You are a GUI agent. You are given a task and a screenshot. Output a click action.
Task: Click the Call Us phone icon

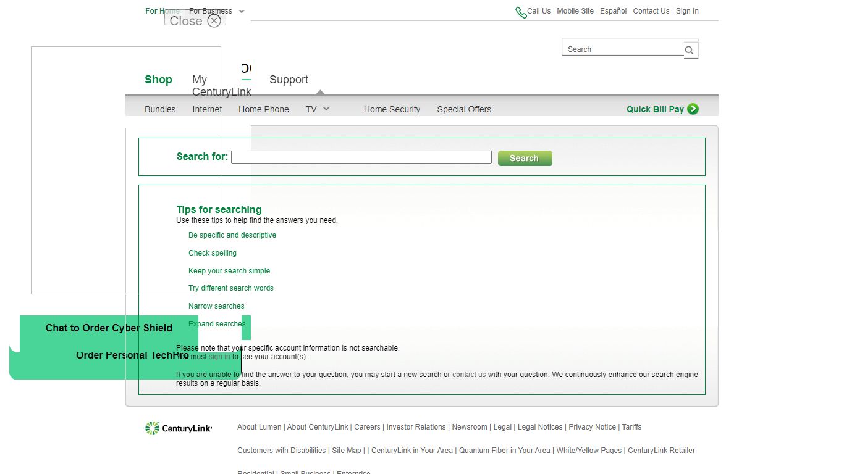521,12
